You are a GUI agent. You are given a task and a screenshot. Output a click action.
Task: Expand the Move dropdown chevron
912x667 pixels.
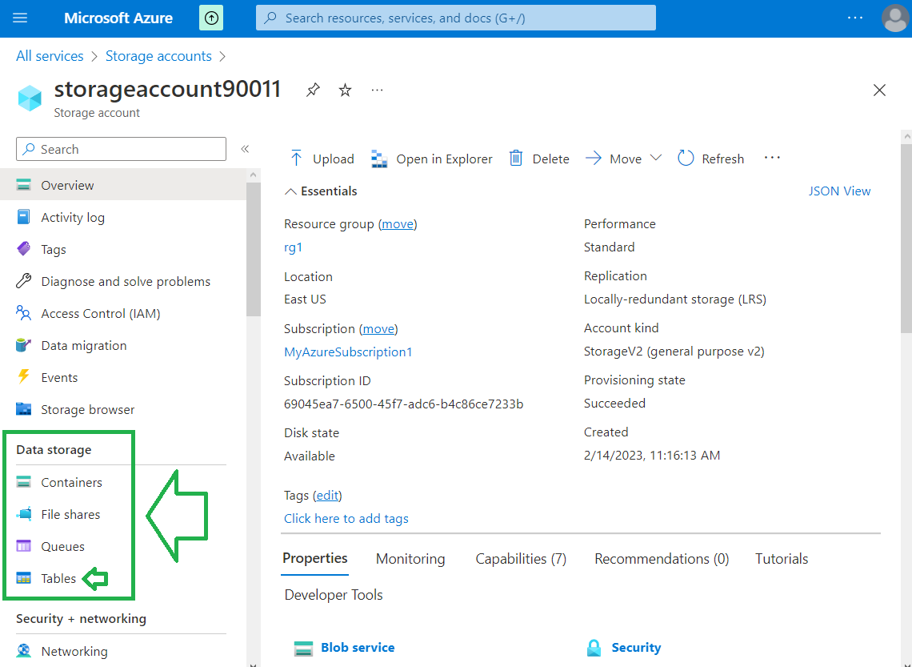pyautogui.click(x=655, y=158)
